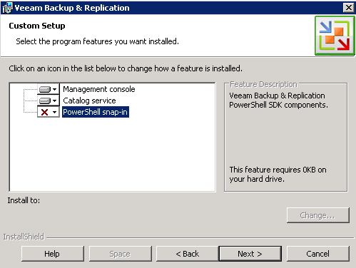Select the Catalog service feature label
The width and height of the screenshot is (356, 268).
(89, 100)
